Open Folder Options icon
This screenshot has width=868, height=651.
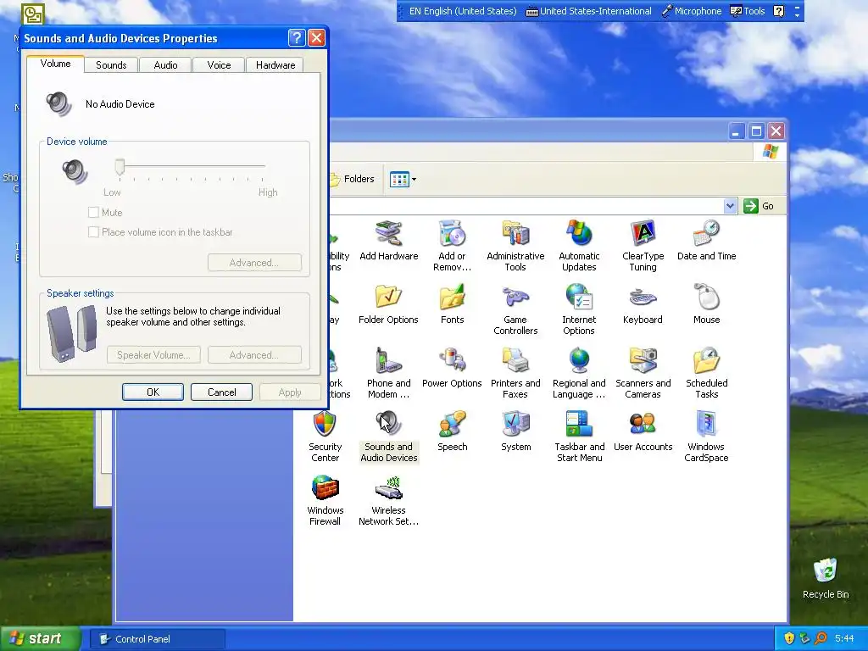tap(388, 304)
